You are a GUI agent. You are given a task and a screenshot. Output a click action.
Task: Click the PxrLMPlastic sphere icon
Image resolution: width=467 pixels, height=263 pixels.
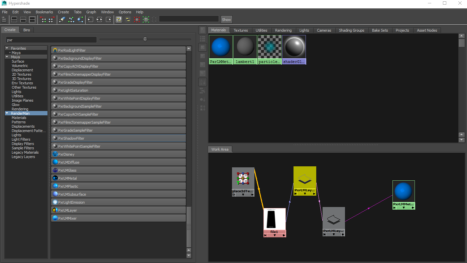[x=55, y=186]
